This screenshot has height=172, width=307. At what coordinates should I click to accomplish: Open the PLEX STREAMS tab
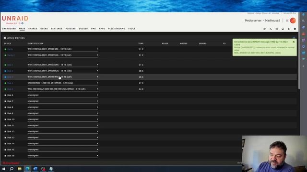[x=116, y=29]
